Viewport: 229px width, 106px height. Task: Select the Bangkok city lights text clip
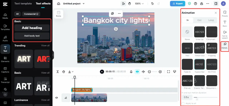click(x=82, y=90)
